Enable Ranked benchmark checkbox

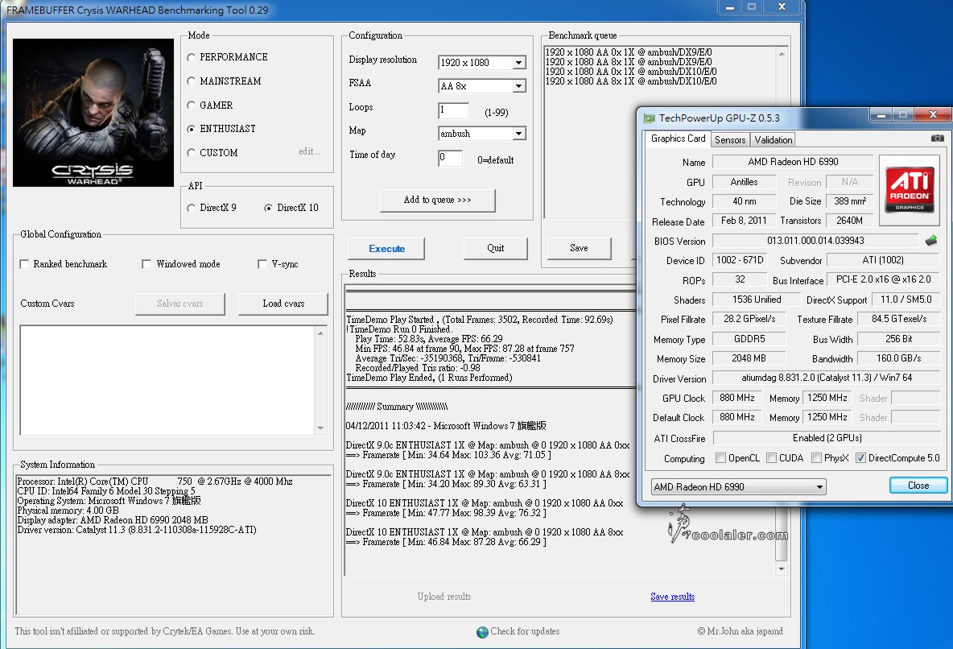24,264
